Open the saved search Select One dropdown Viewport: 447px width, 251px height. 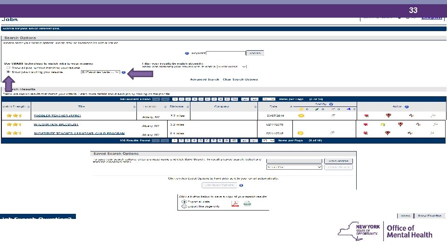[294, 167]
